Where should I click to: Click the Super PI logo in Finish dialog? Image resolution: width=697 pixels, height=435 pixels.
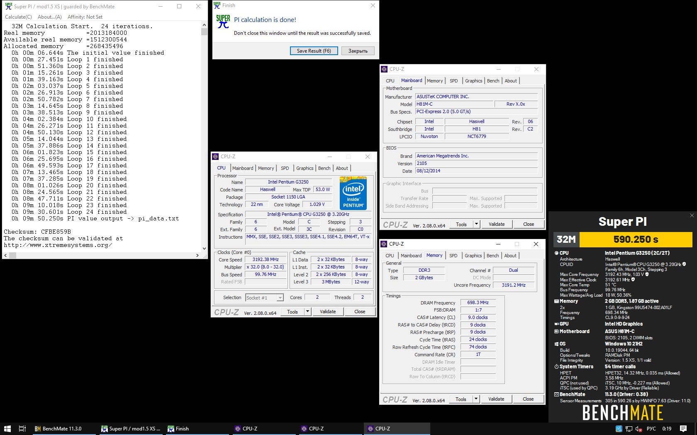click(223, 22)
